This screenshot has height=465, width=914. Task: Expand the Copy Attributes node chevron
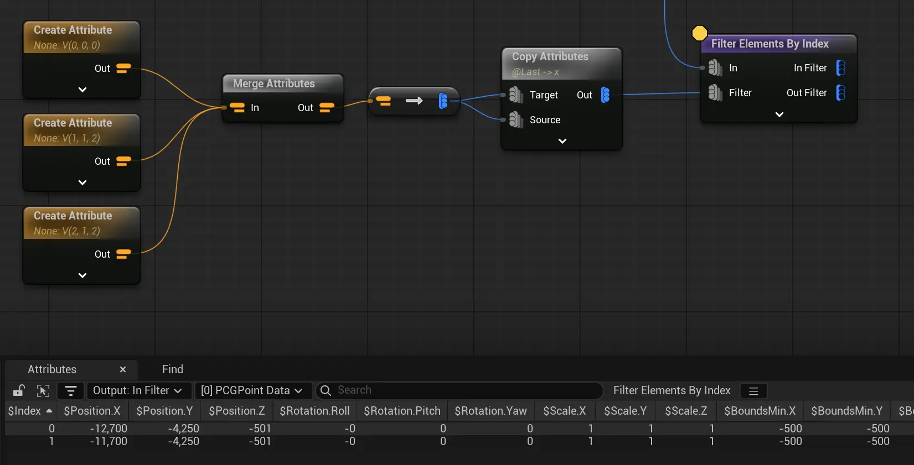[x=562, y=141]
